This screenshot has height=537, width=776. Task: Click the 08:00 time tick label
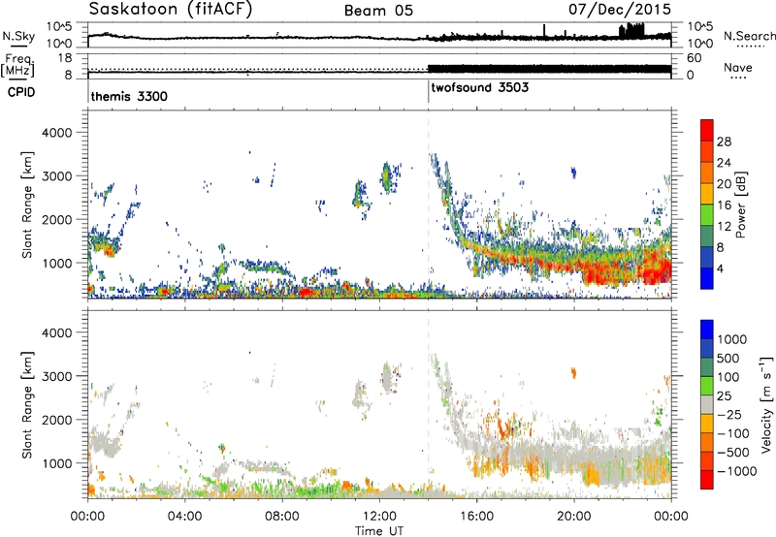(281, 517)
